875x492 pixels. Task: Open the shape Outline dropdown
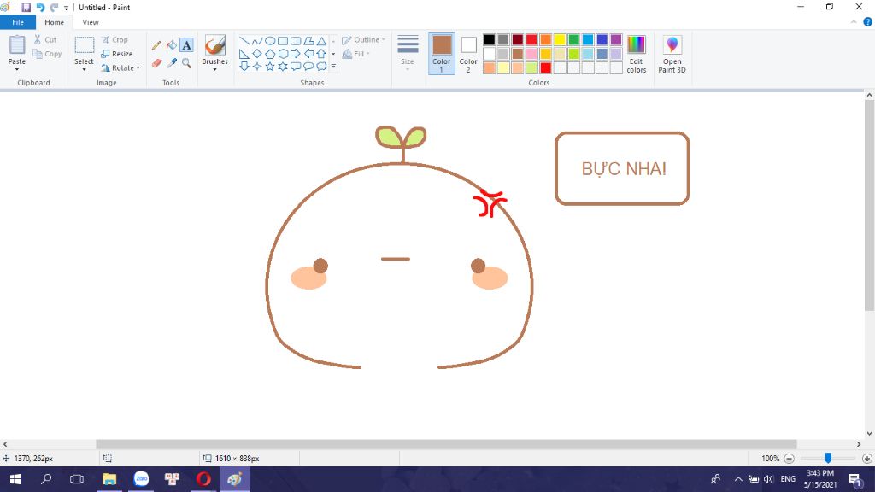pos(363,40)
